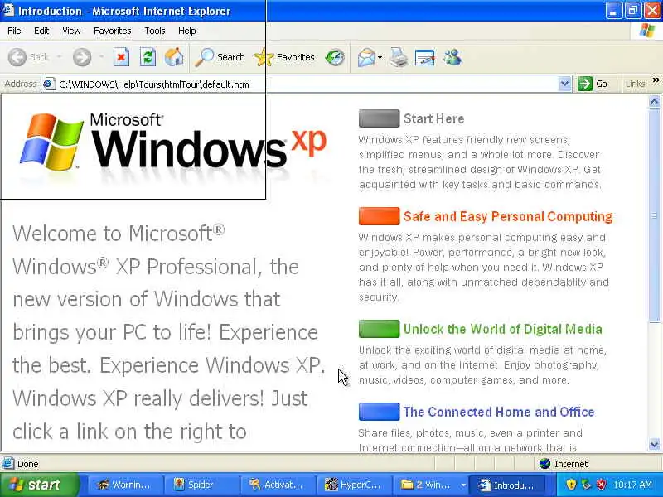Click the yellow security shield tray icon
Screen dimensions: 663x497
571,485
